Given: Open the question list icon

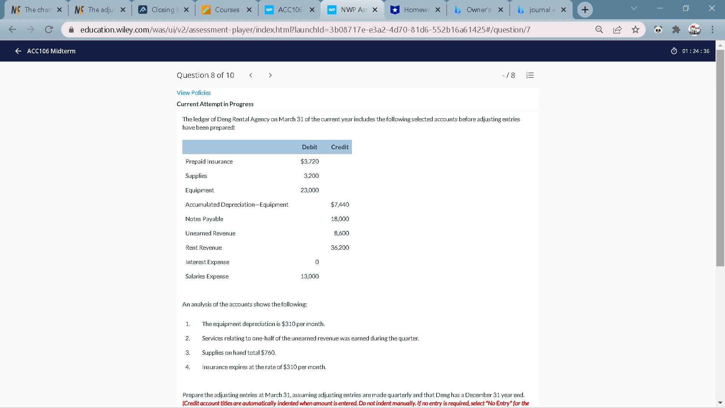Looking at the screenshot, I should 530,75.
